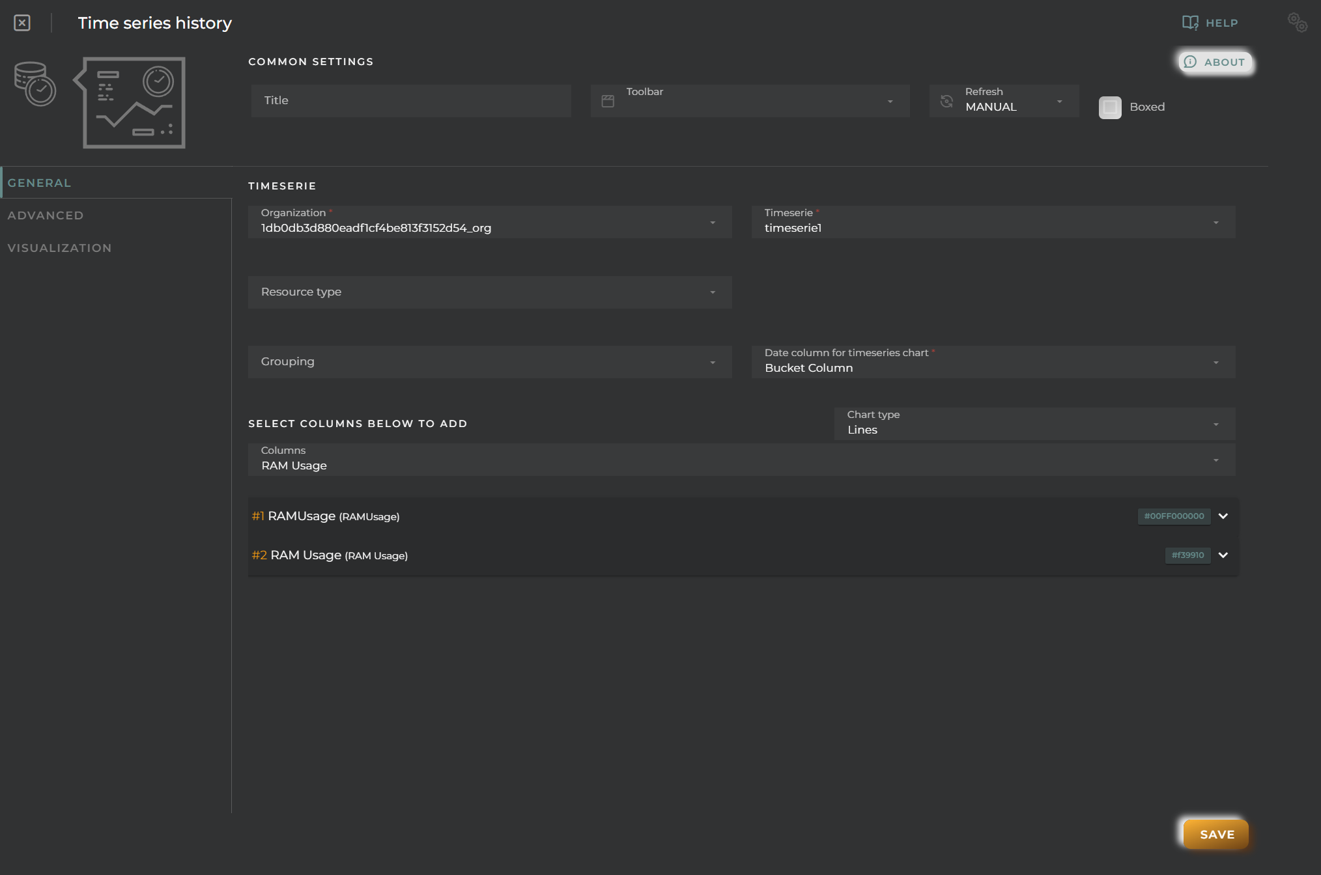Click the #00FF000000 color swatch
This screenshot has width=1321, height=875.
[x=1172, y=516]
